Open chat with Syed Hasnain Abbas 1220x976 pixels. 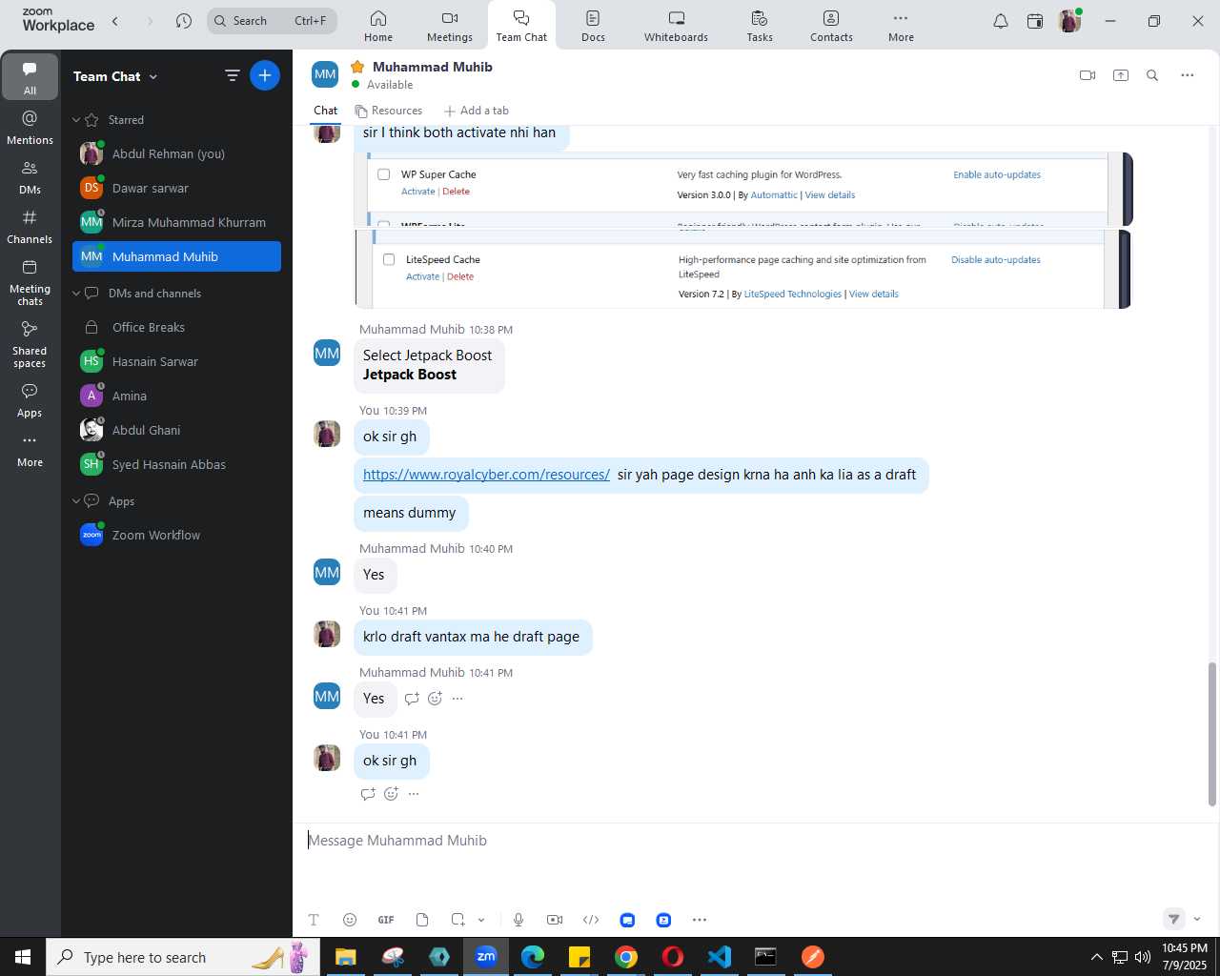176,464
